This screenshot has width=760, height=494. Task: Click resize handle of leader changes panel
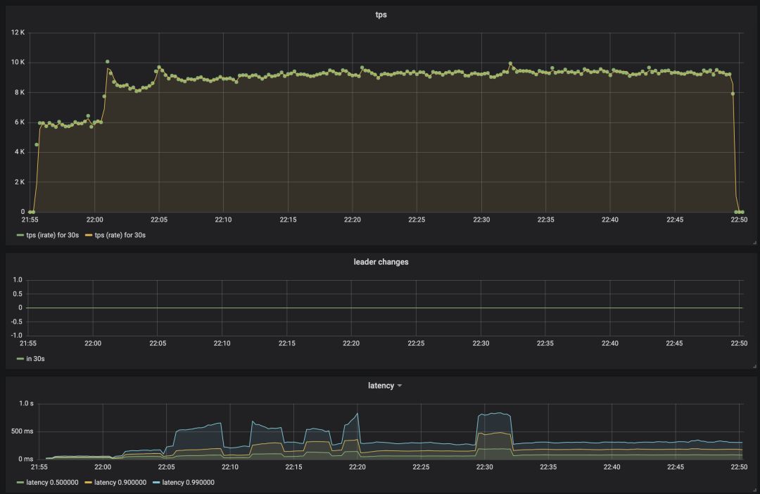754,366
